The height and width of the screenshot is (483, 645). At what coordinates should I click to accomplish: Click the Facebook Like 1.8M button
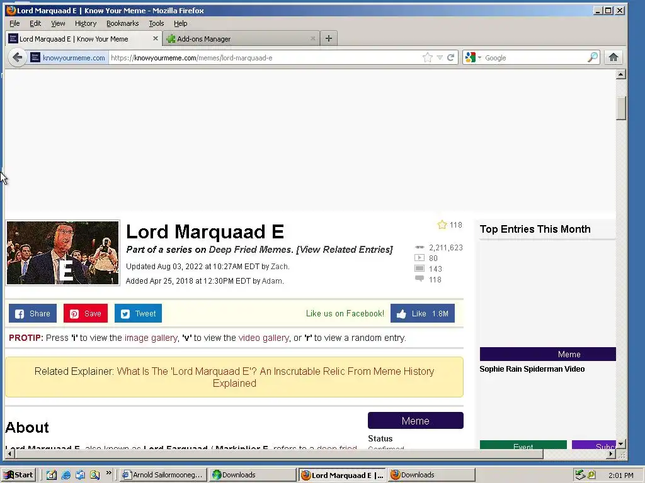[423, 313]
